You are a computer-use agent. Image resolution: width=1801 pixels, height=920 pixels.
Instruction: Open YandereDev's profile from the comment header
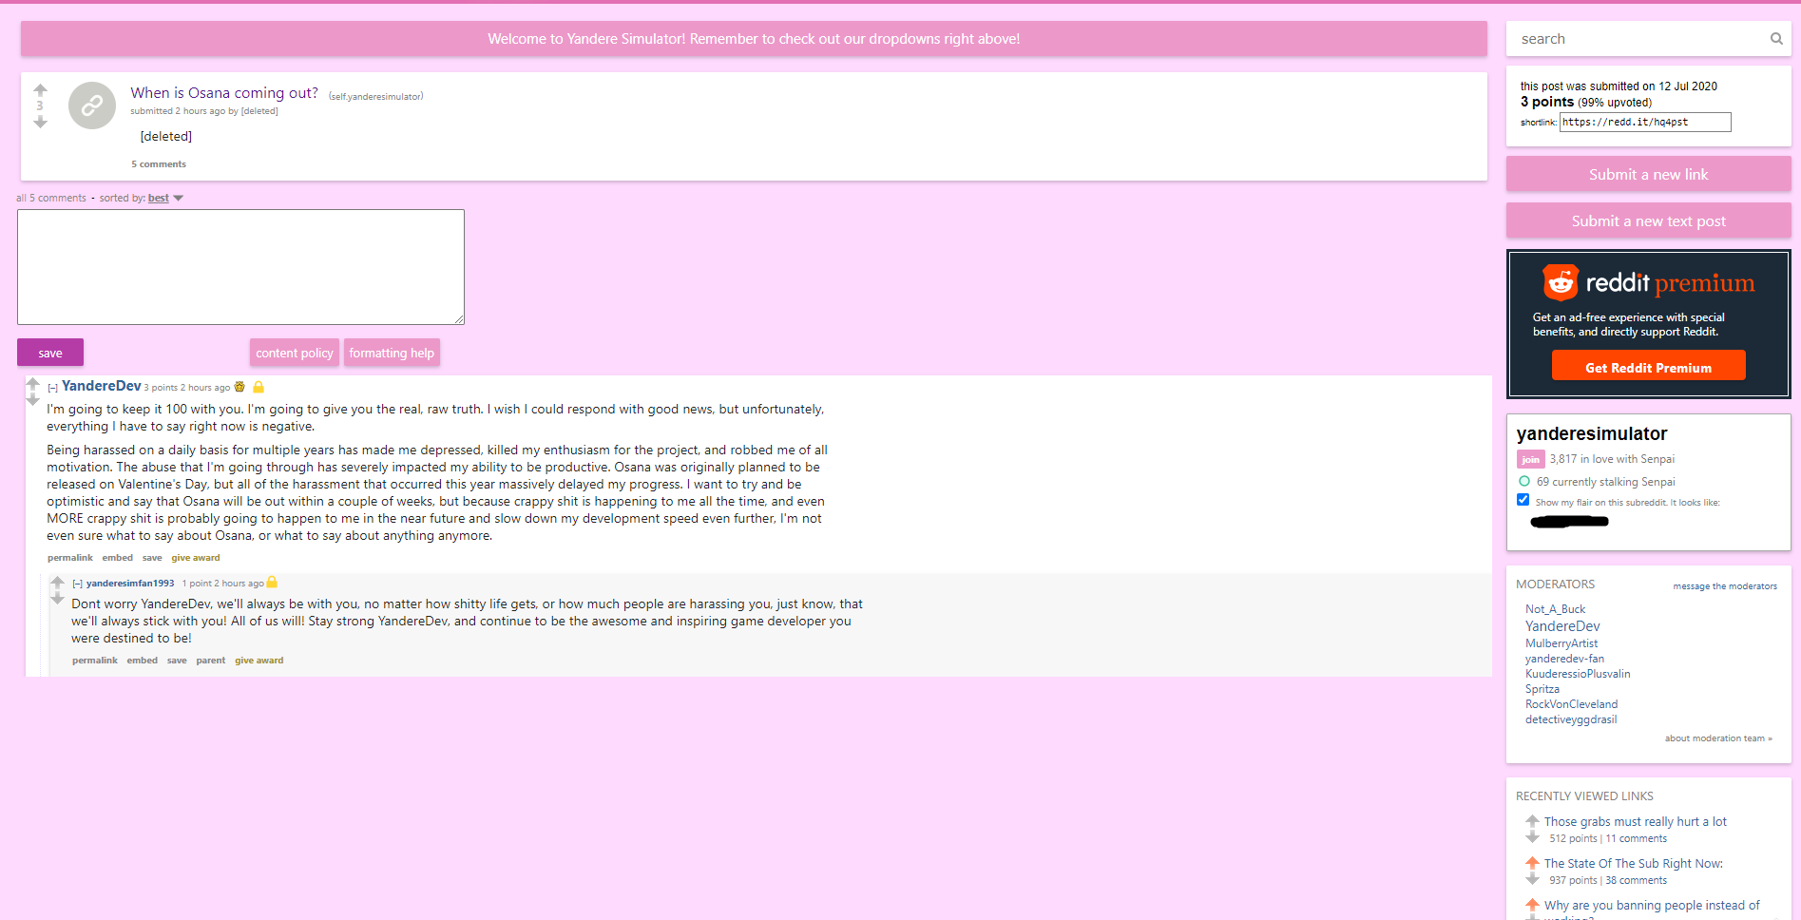(x=102, y=386)
